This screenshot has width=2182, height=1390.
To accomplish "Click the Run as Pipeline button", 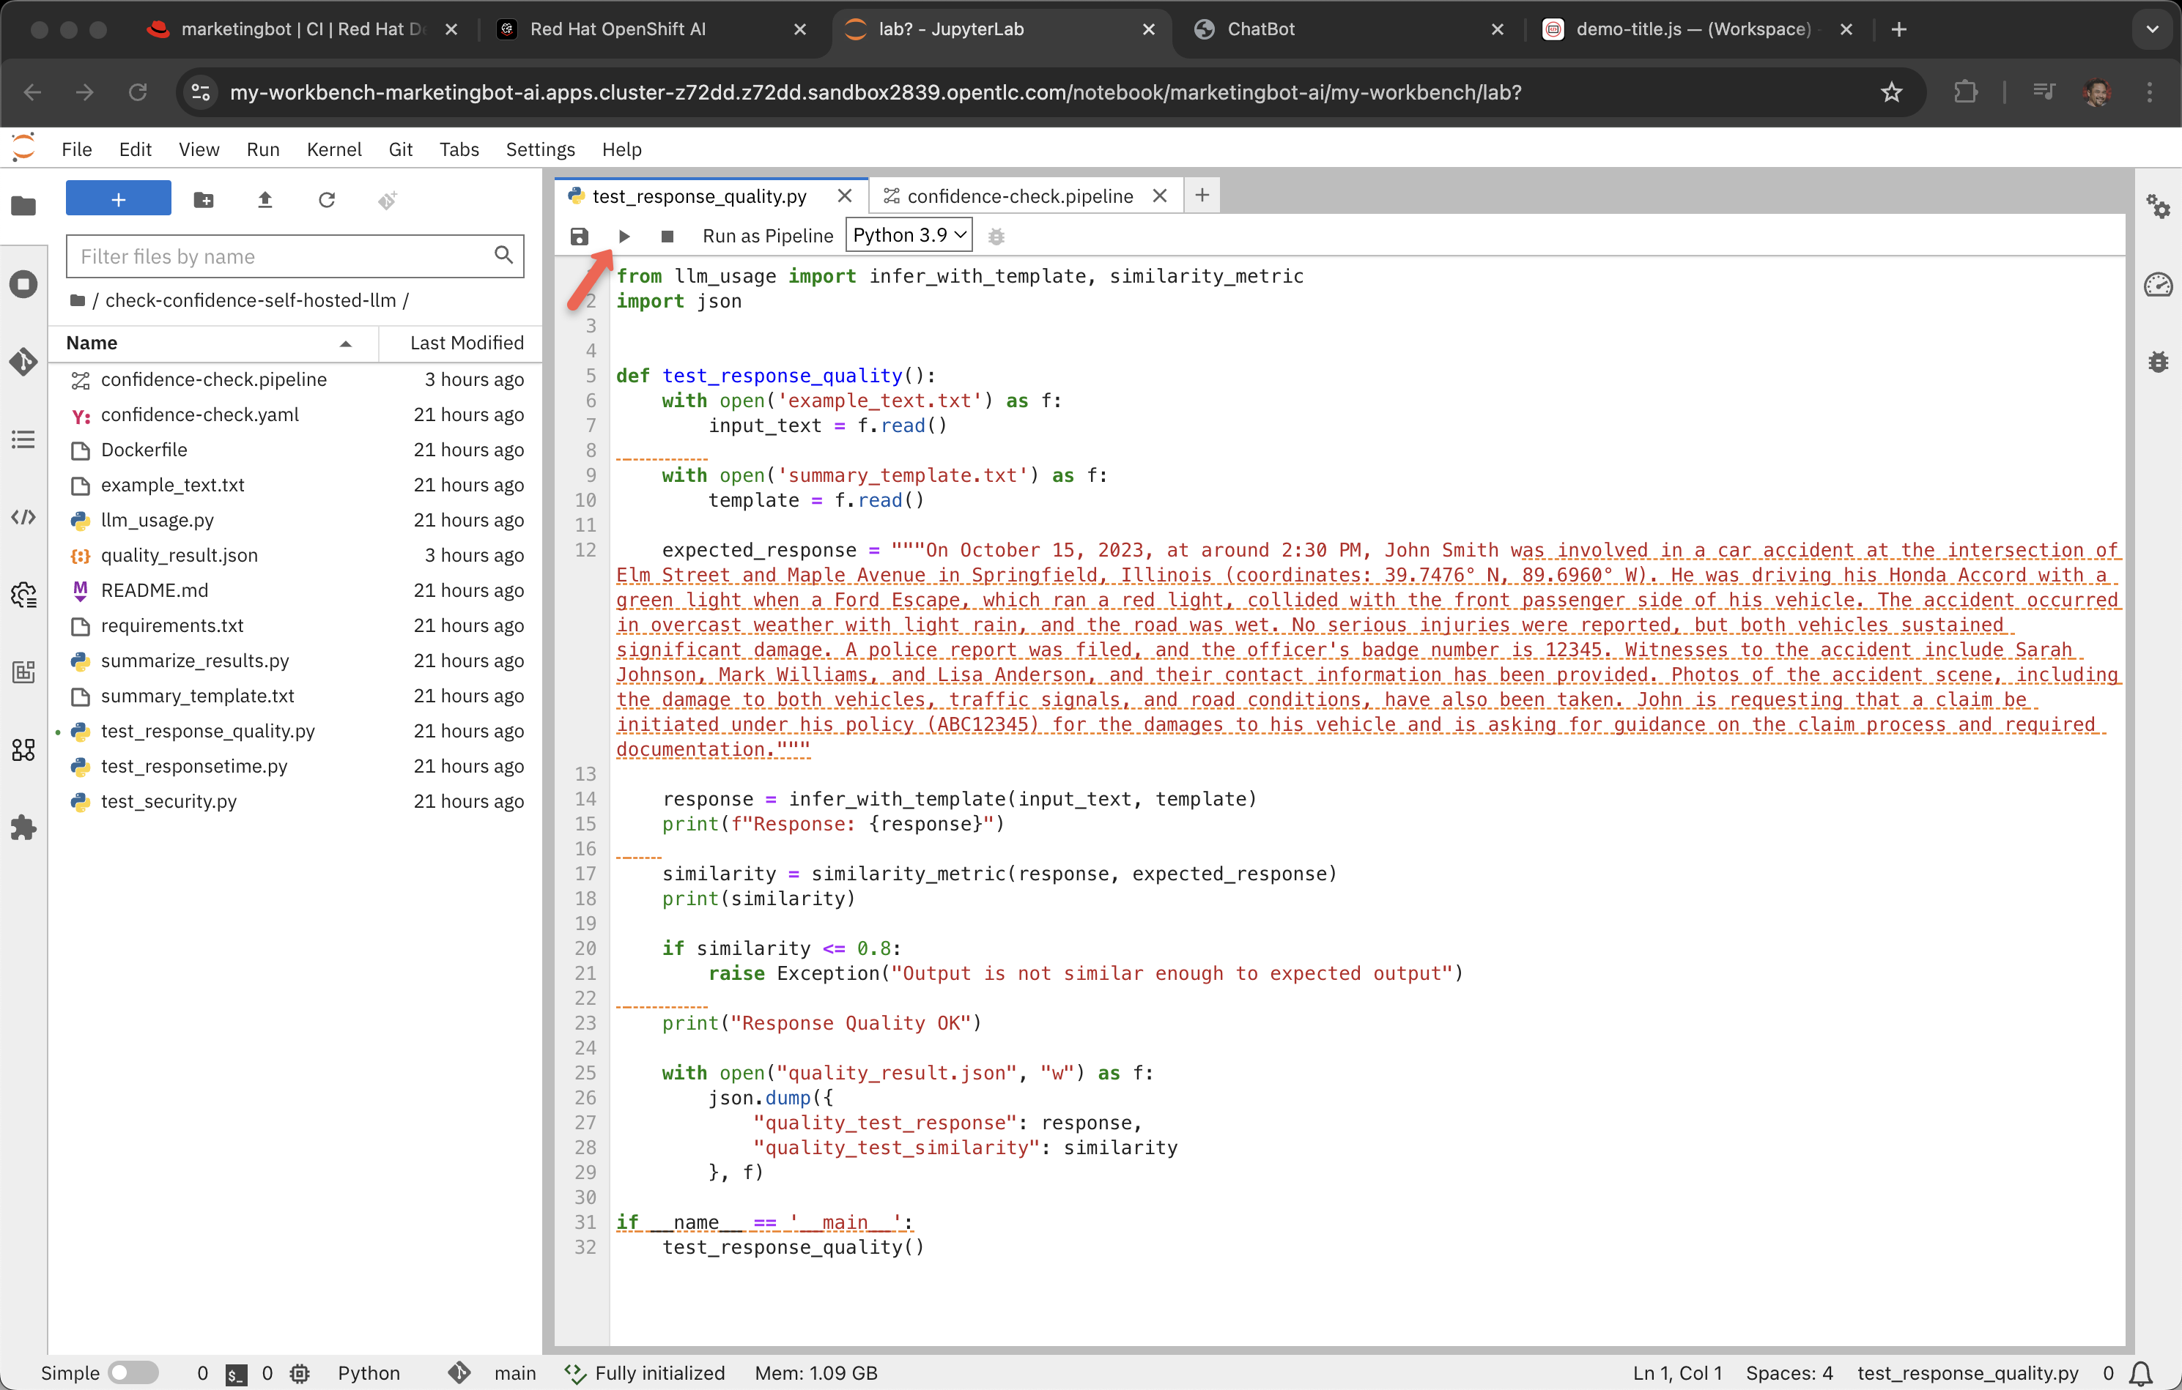I will coord(767,237).
